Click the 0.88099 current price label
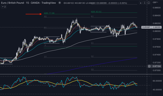The width and height of the screenshot is (163, 96). 156,27
